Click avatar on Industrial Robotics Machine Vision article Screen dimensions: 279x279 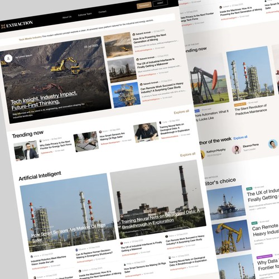[x=32, y=257]
